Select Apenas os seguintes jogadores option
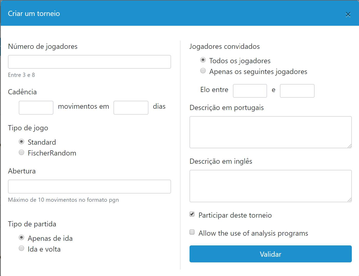The width and height of the screenshot is (359, 276). coord(203,71)
